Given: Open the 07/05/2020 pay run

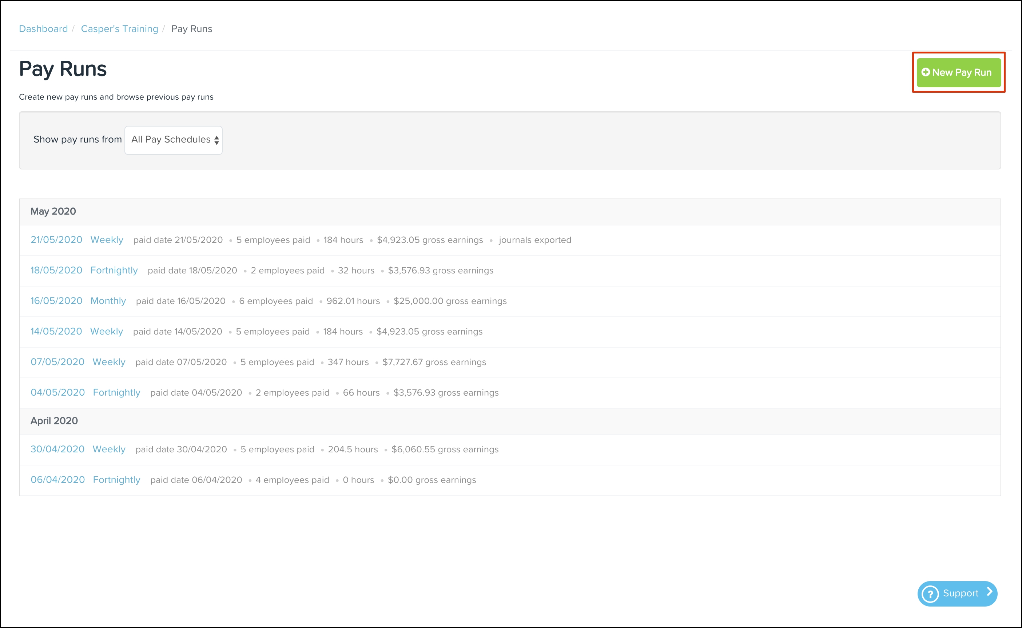Looking at the screenshot, I should tap(57, 362).
